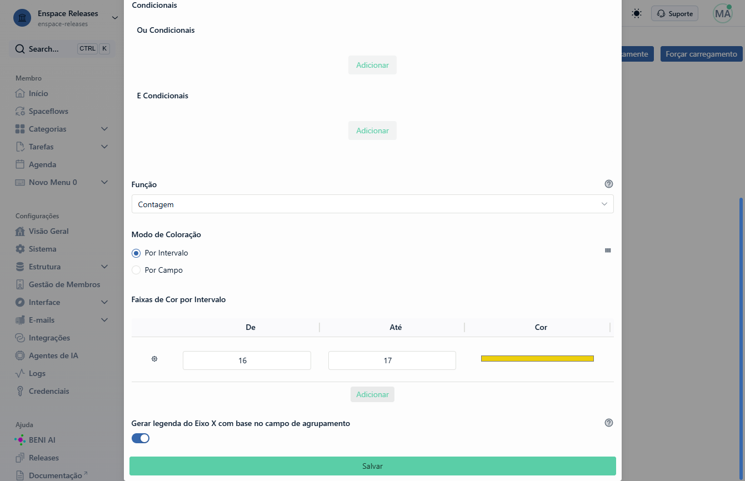This screenshot has height=481, width=745.
Task: Click the Agentes de IA chip icon
Action: (20, 355)
